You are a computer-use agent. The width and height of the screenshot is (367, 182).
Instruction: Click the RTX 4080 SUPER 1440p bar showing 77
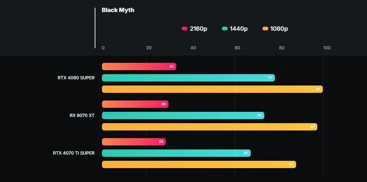click(188, 78)
